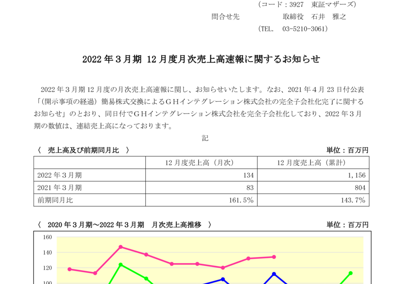Click the 記 centered marker
The height and width of the screenshot is (284, 403).
205,138
